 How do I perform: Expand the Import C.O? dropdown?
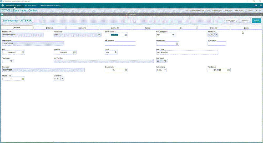tap(216, 35)
